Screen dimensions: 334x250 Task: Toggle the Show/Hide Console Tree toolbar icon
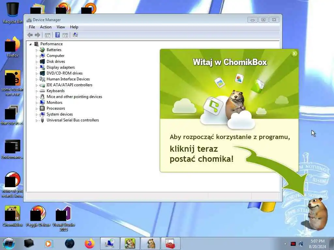coord(48,35)
